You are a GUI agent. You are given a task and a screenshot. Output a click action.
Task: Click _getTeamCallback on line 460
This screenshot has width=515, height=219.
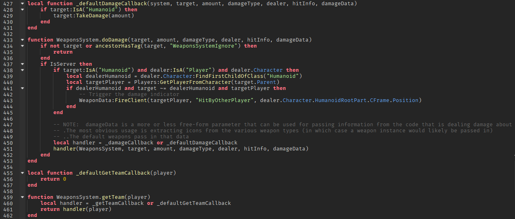[x=118, y=203]
